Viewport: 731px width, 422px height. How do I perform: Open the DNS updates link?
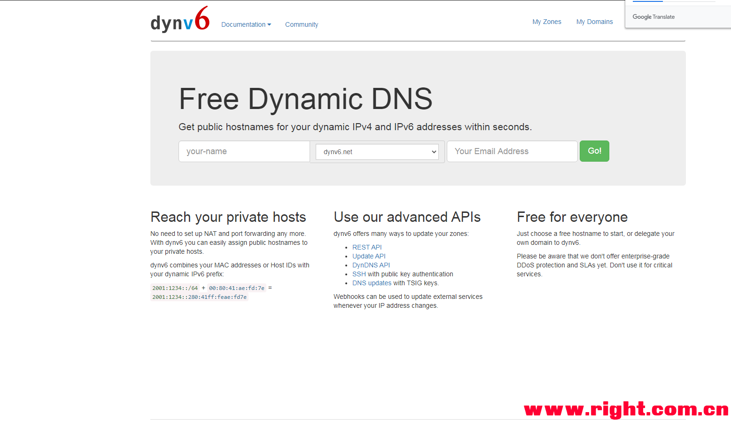(x=372, y=283)
